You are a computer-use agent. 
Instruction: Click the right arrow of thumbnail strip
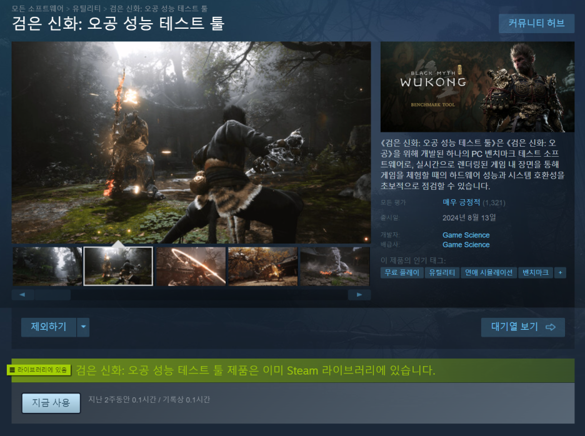[x=359, y=295]
